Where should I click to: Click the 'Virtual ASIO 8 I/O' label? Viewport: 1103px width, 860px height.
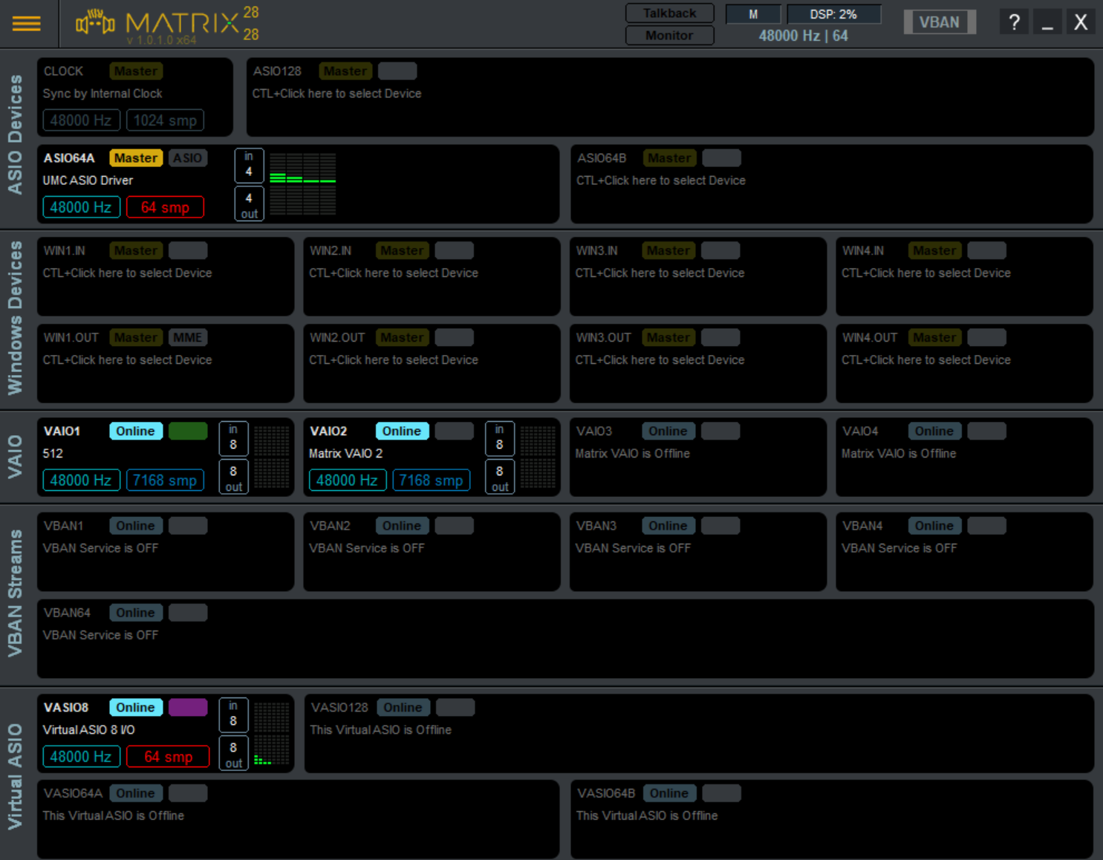tap(89, 730)
